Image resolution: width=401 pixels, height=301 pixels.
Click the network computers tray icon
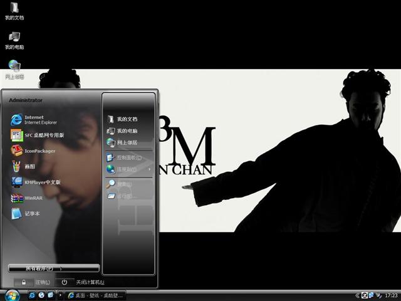tap(371, 295)
